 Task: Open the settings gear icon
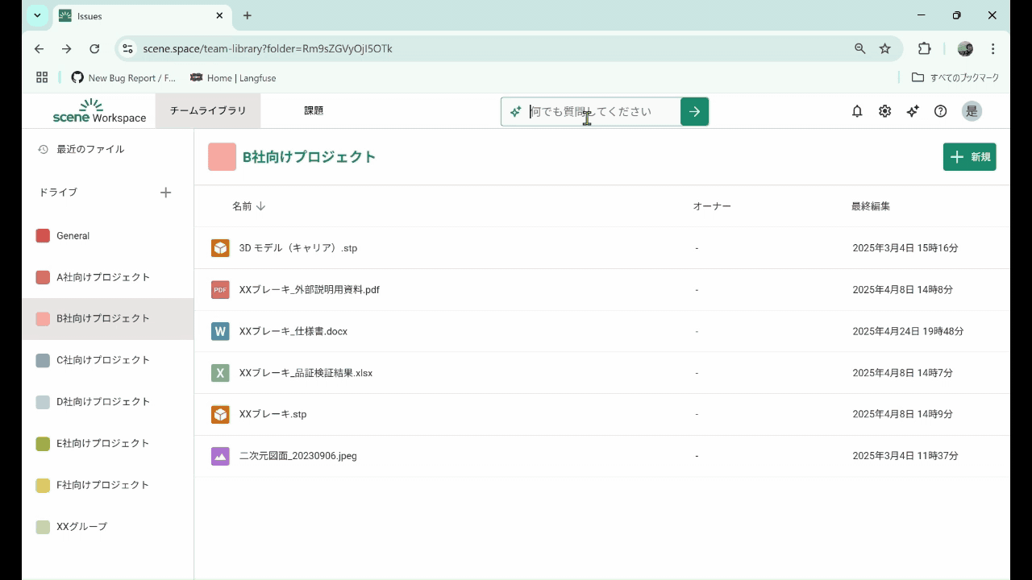[884, 111]
